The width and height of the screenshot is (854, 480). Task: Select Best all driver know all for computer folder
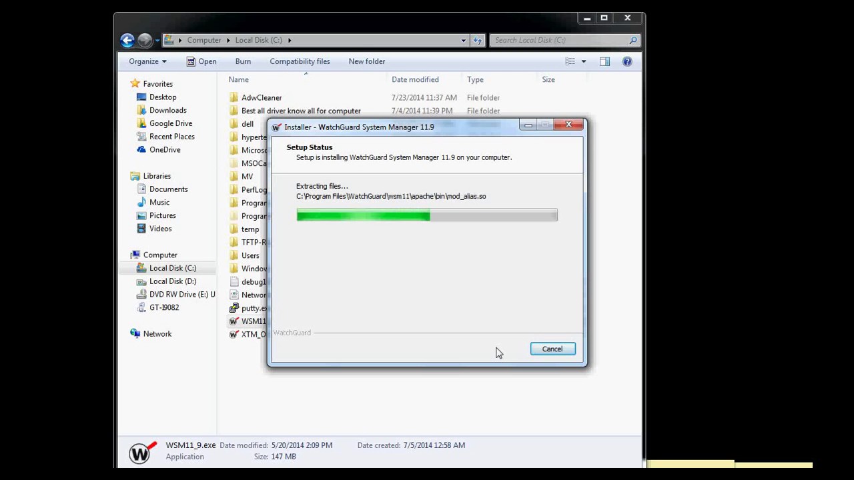(x=301, y=111)
